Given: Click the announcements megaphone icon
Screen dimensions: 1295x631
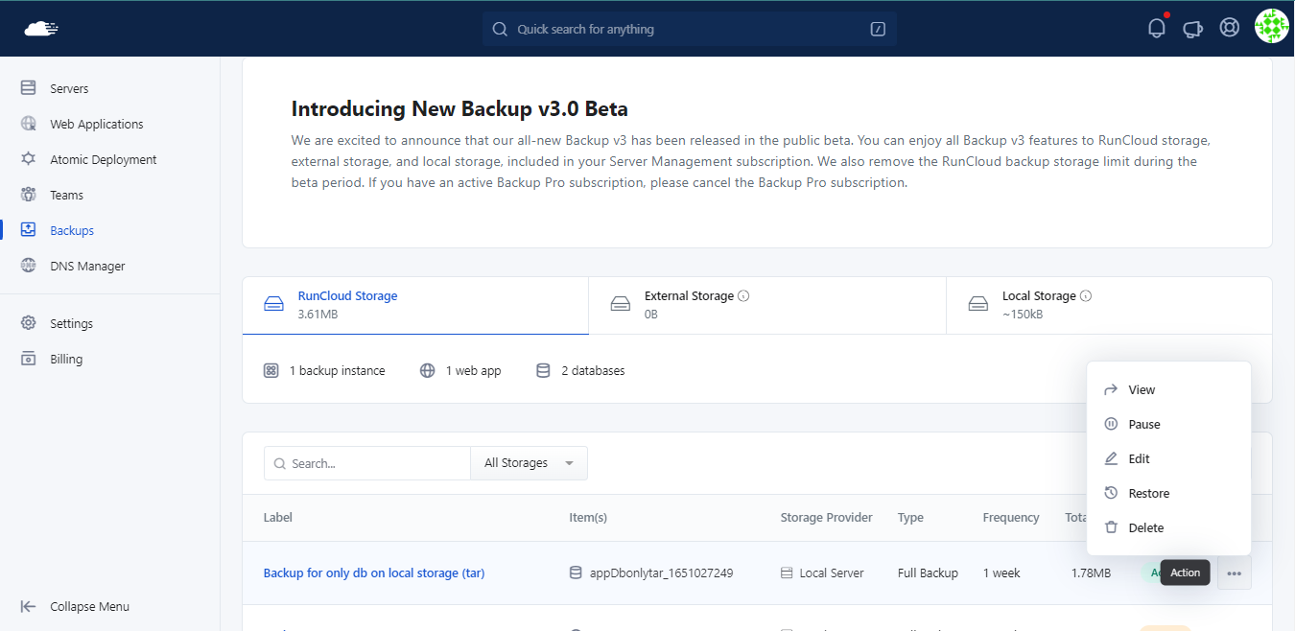Looking at the screenshot, I should pyautogui.click(x=1192, y=29).
